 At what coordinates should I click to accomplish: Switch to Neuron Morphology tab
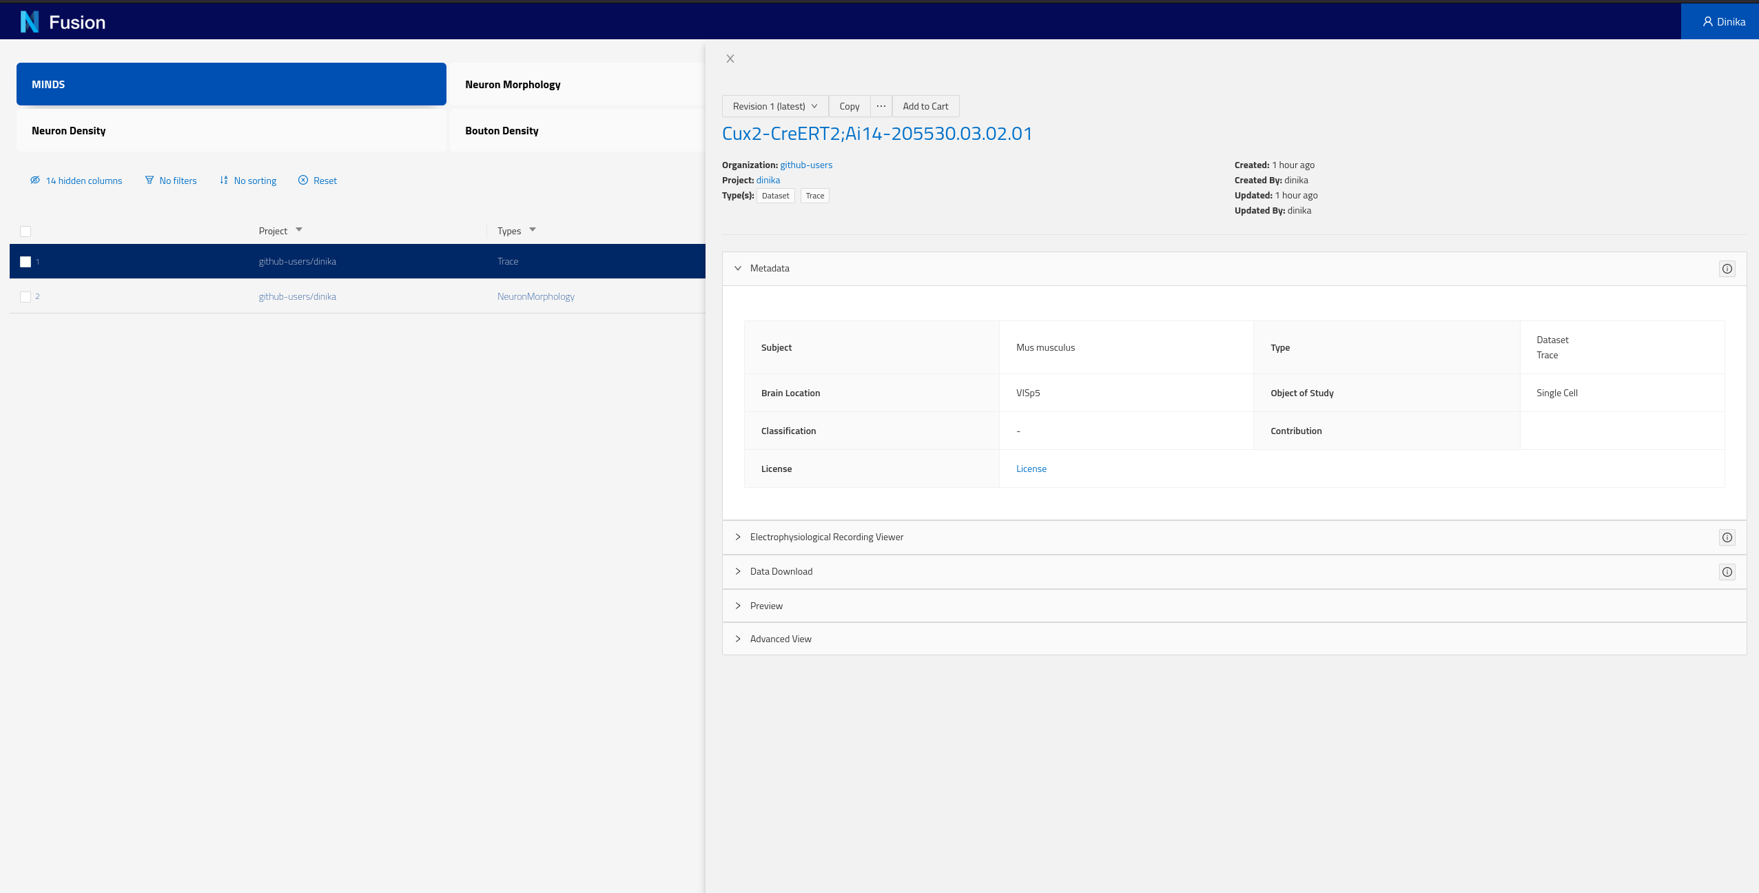coord(577,84)
